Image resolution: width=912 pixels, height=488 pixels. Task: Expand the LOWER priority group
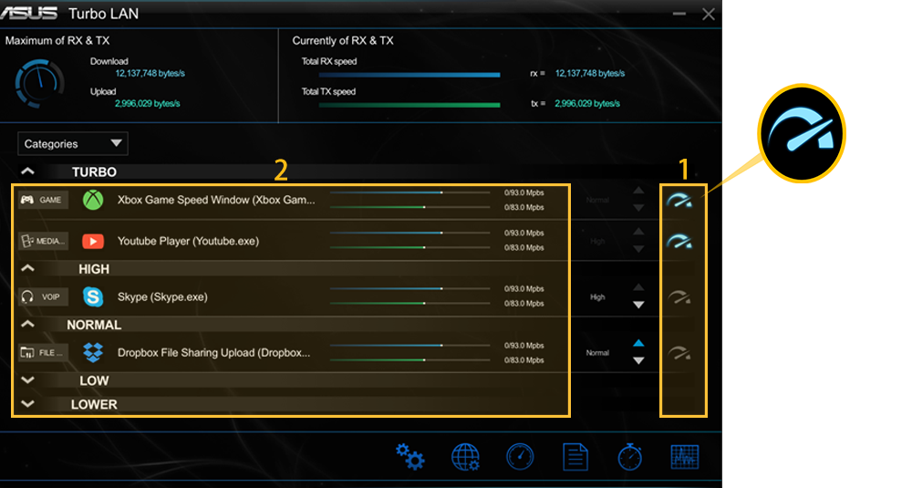[x=28, y=404]
